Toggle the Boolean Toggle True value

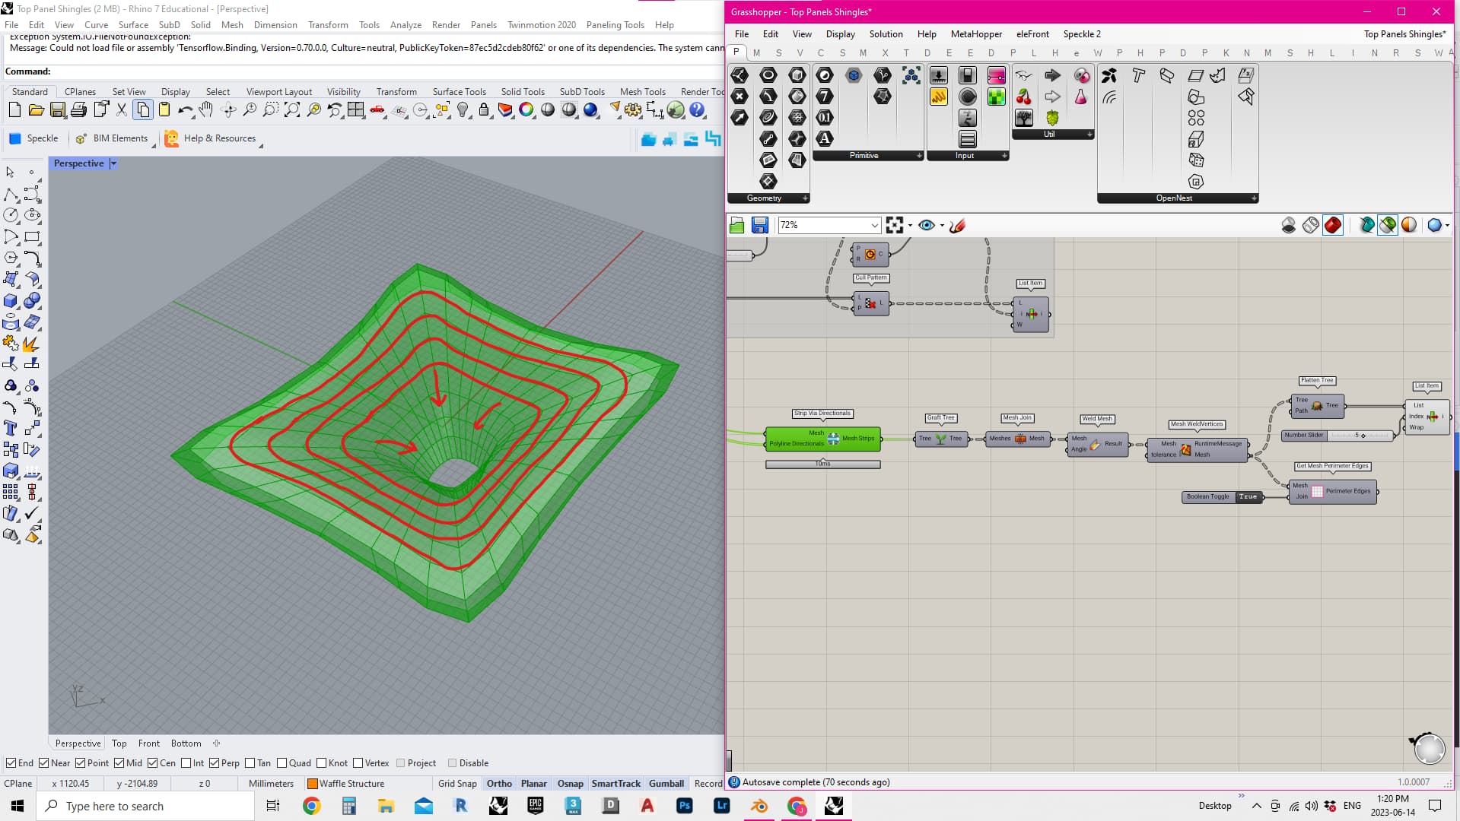pos(1247,497)
